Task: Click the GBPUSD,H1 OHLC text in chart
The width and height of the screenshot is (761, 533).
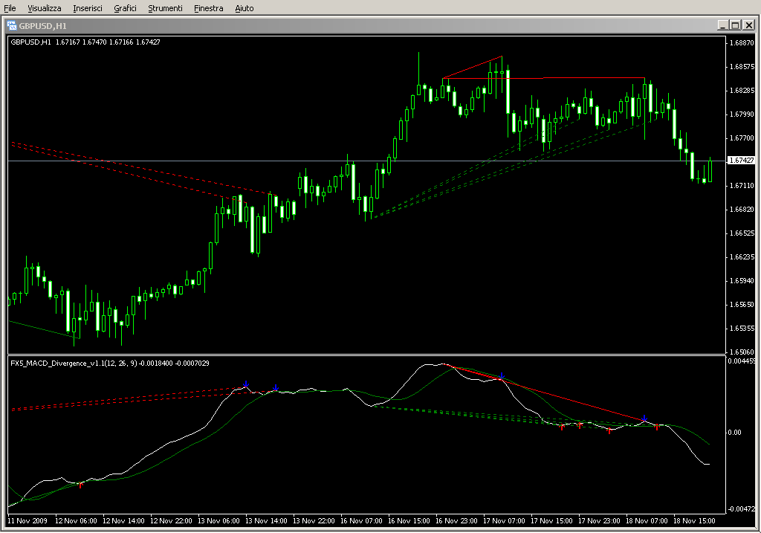Action: click(85, 42)
